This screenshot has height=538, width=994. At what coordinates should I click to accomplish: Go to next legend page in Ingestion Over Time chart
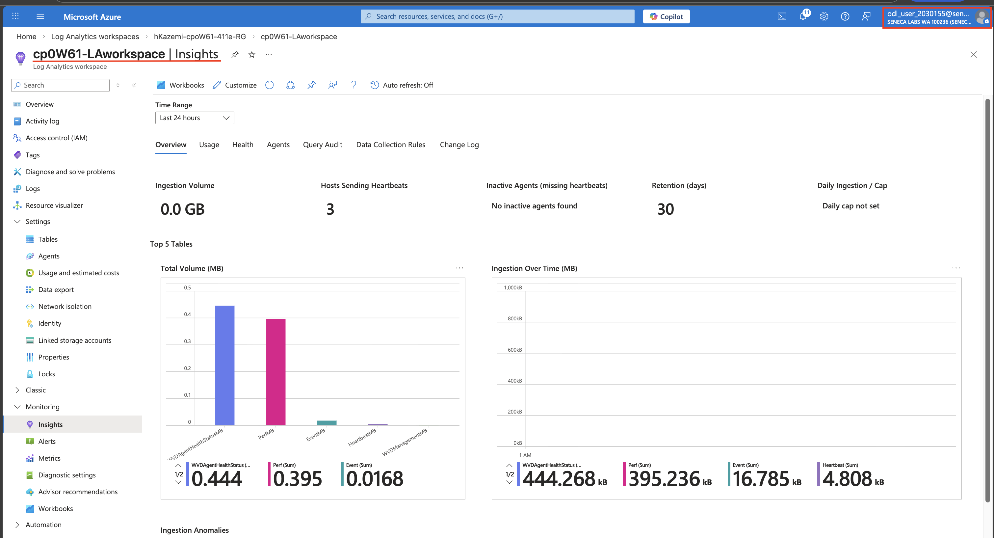510,482
